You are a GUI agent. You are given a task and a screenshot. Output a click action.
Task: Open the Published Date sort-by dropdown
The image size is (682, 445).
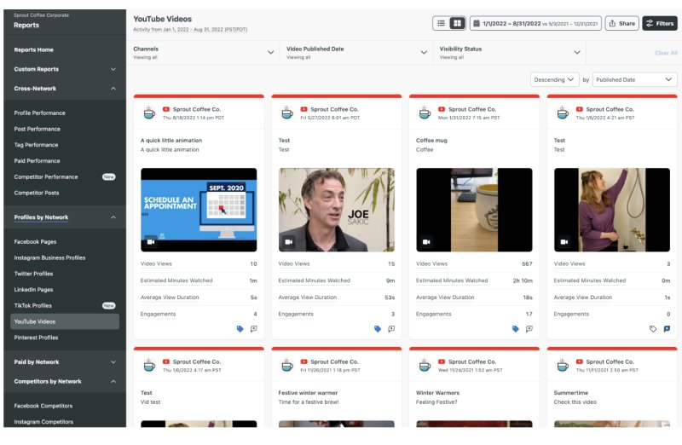pos(634,79)
